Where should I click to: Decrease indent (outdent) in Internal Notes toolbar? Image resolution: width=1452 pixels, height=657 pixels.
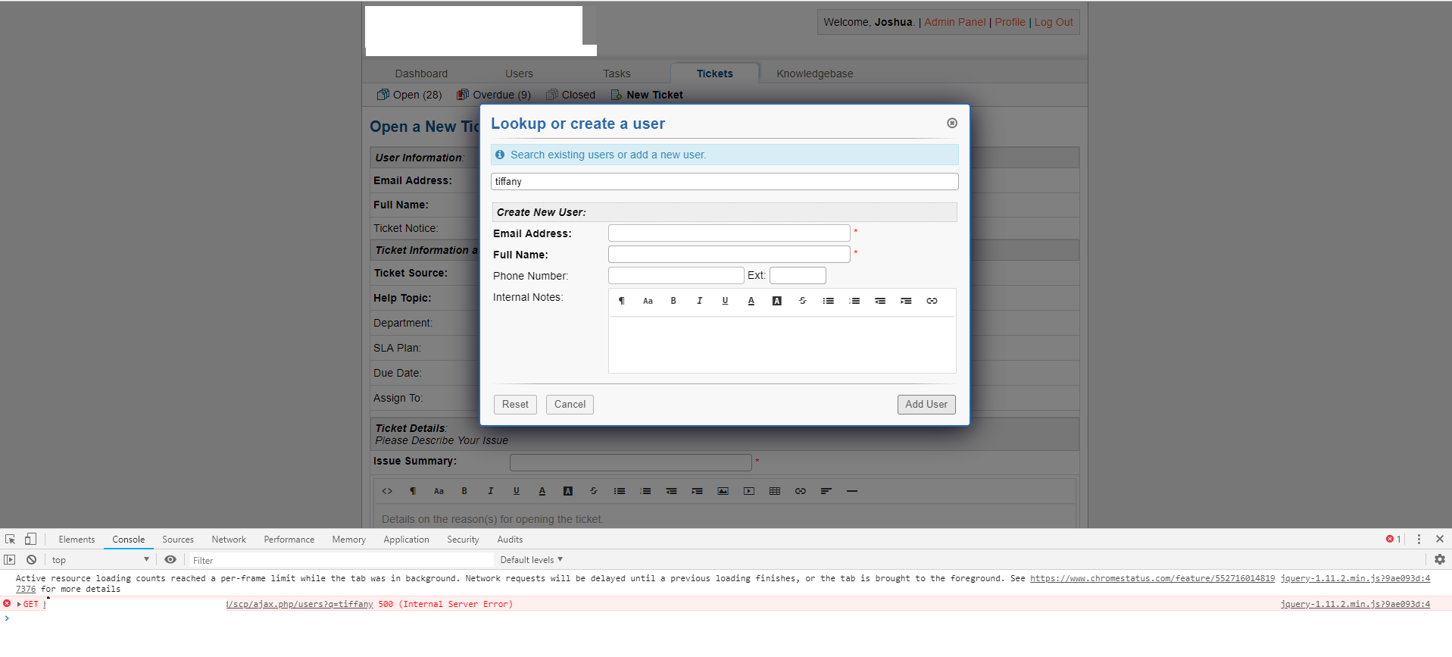pos(880,301)
